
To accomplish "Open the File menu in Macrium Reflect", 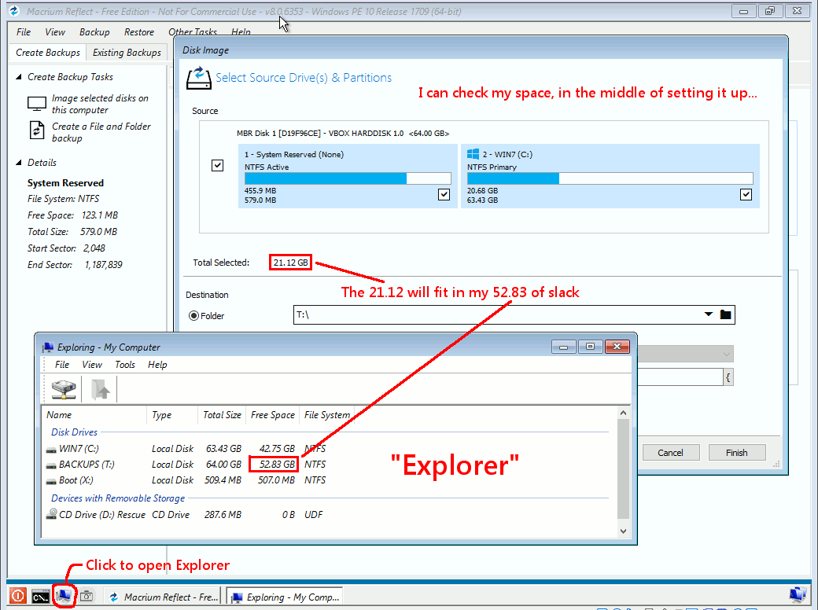I will point(24,31).
